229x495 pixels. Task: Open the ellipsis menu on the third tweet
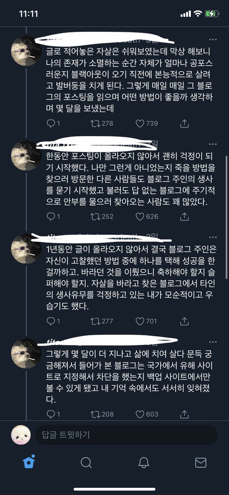coord(213,237)
